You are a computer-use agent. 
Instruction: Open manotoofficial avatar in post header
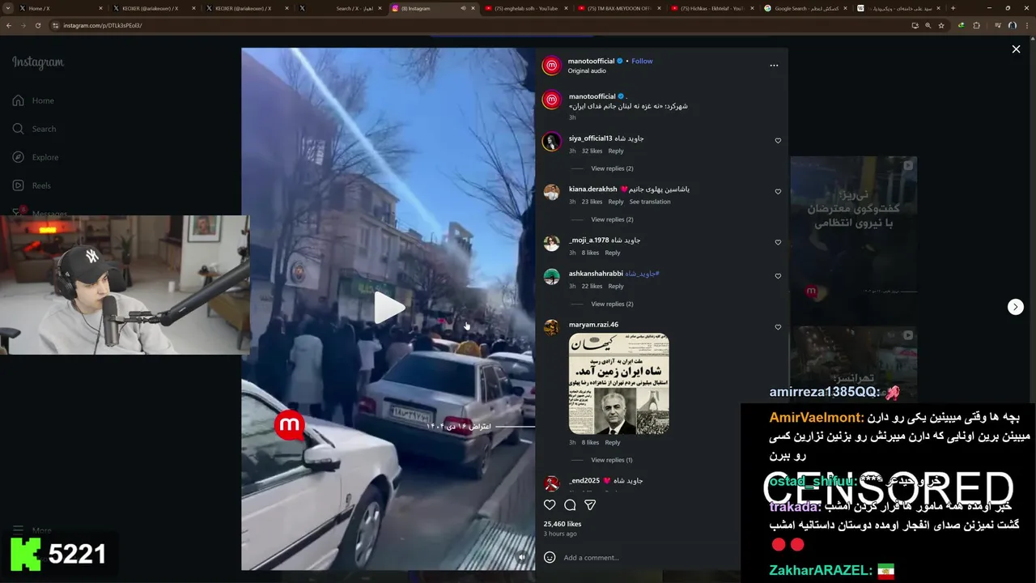coord(551,66)
